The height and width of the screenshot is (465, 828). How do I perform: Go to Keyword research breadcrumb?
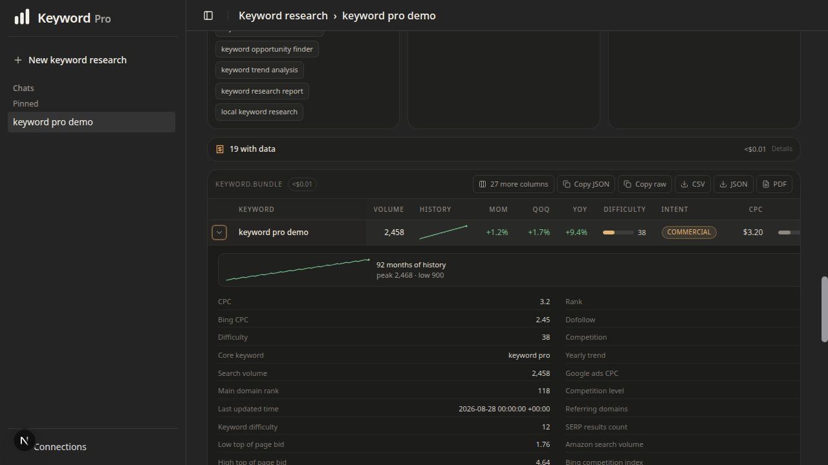click(x=283, y=15)
